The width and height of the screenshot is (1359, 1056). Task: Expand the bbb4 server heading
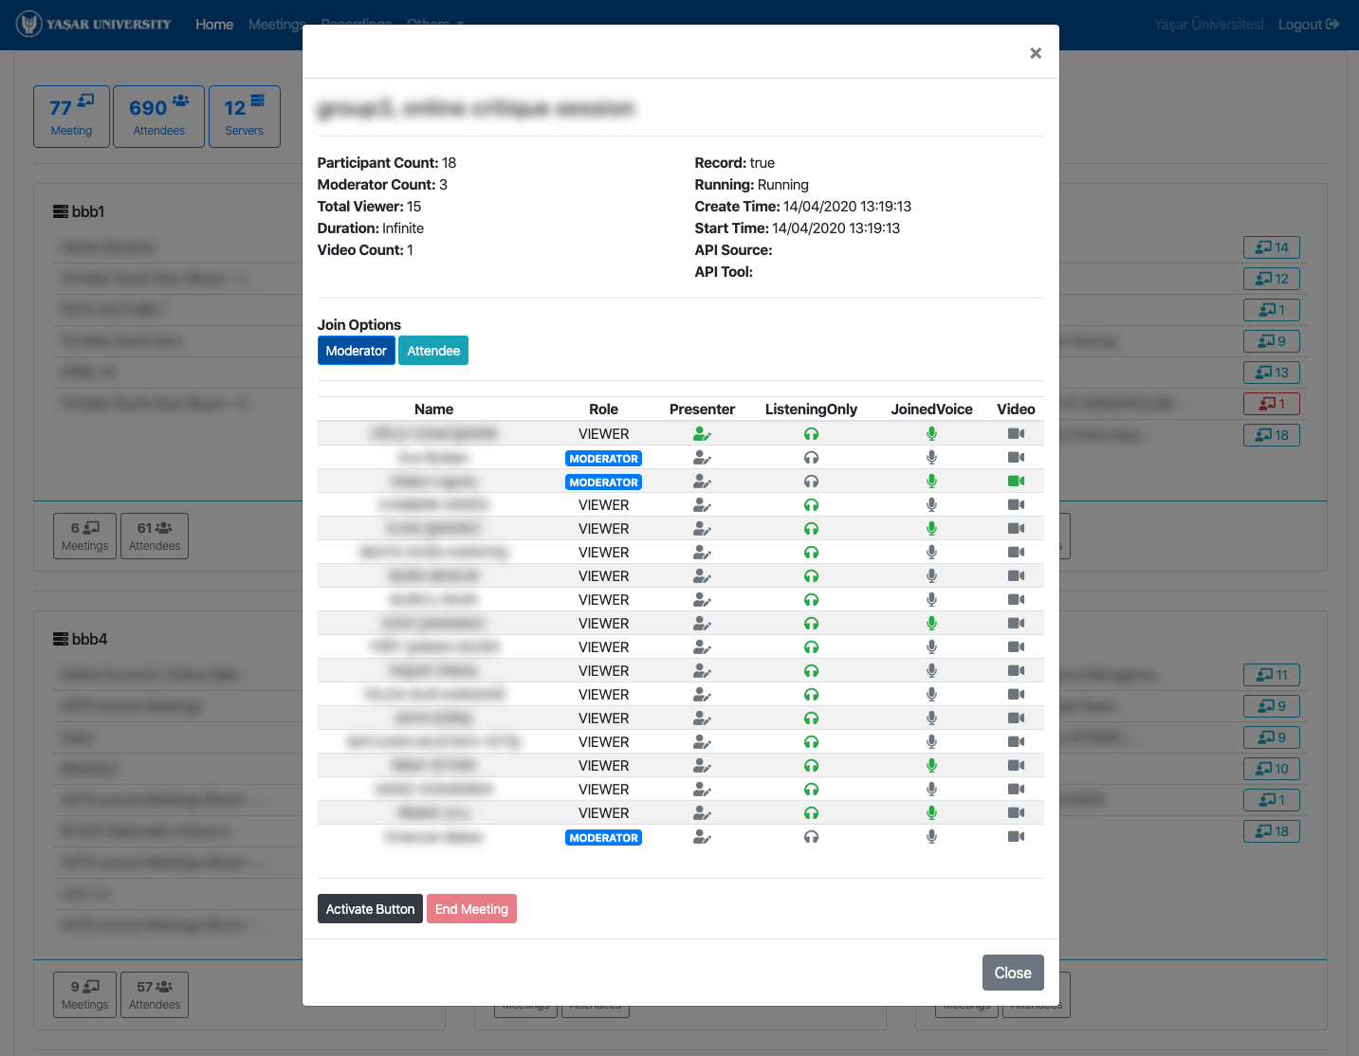pos(81,639)
